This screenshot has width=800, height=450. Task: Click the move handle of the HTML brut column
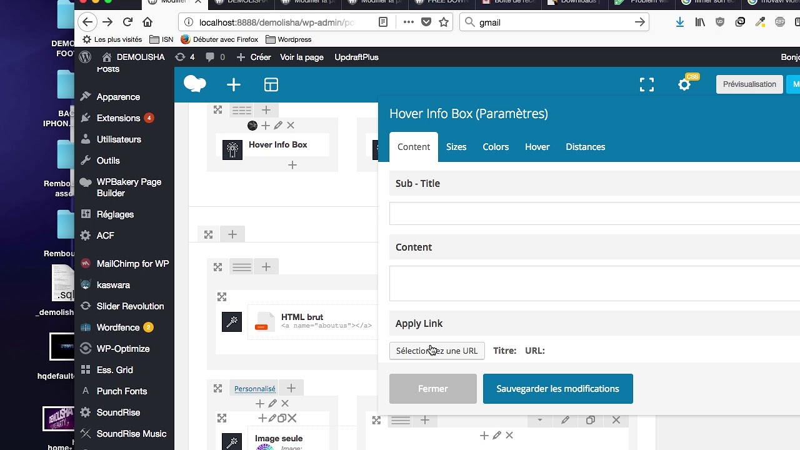(222, 297)
